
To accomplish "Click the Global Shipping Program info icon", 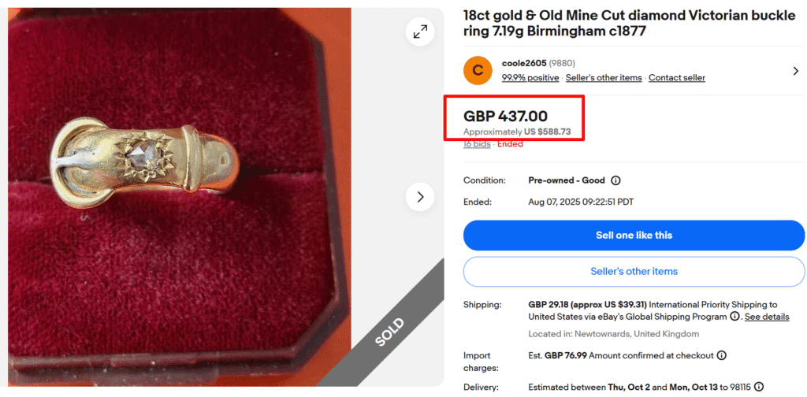I will pyautogui.click(x=734, y=317).
